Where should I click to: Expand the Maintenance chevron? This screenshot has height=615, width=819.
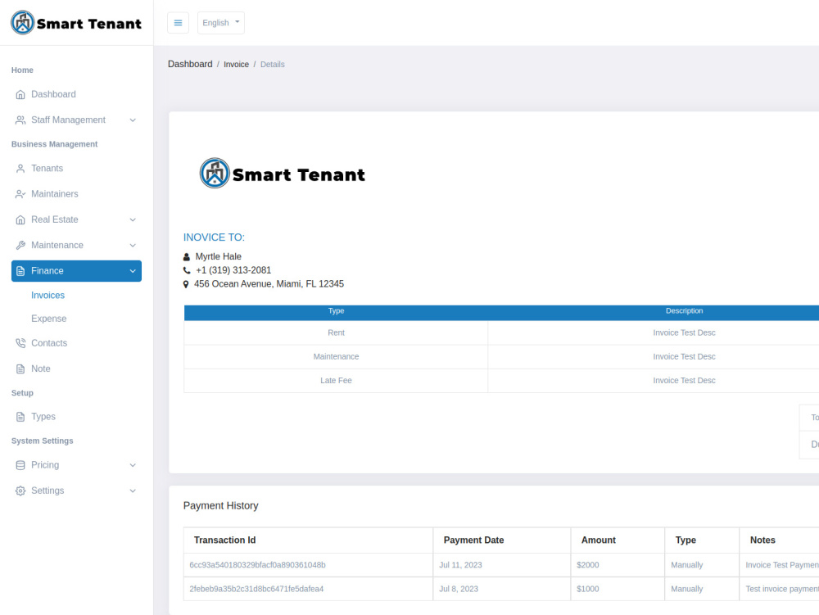(x=133, y=246)
